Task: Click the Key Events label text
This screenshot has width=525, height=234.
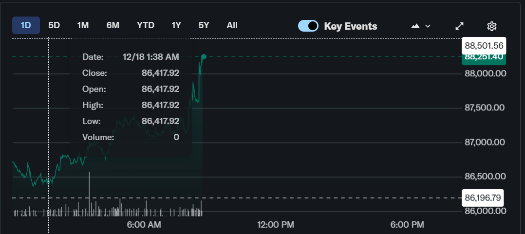Action: (x=351, y=26)
